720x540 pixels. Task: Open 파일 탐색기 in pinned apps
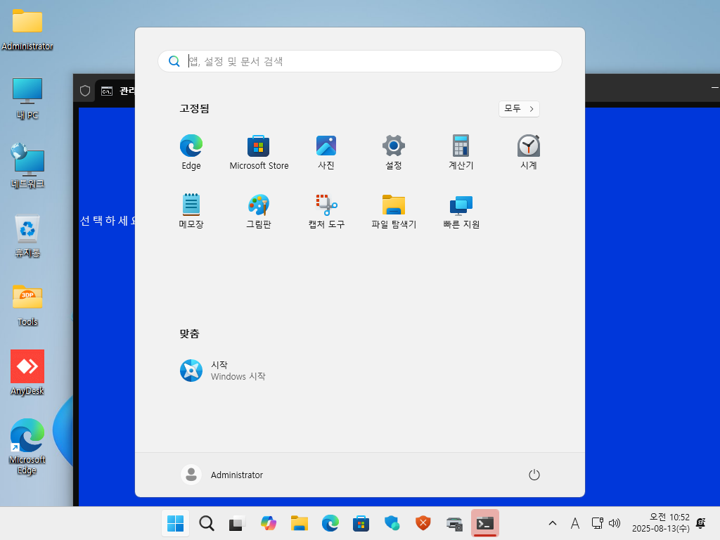394,211
